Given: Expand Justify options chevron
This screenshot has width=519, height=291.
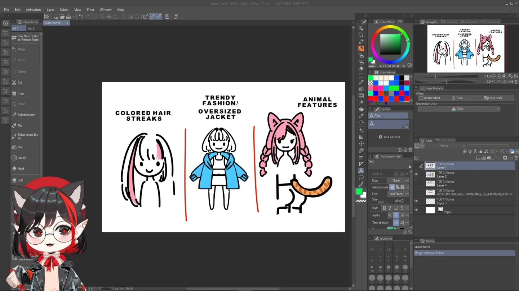Looking at the screenshot, I should (407, 215).
